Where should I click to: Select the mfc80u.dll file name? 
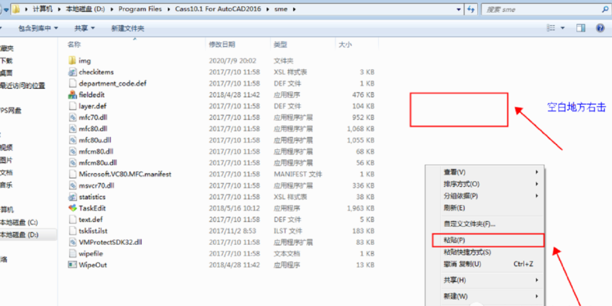pyautogui.click(x=95, y=140)
